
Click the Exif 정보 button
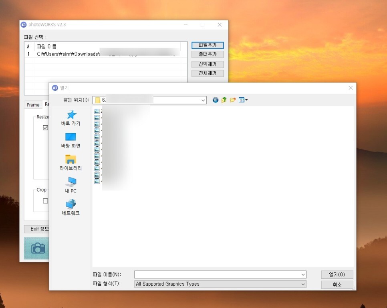[37, 229]
